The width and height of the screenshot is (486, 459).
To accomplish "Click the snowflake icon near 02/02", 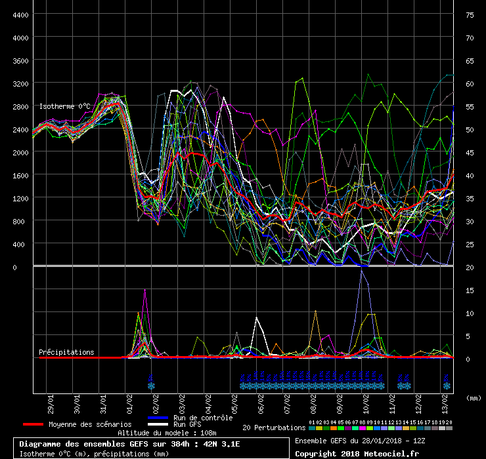I will click(x=151, y=386).
